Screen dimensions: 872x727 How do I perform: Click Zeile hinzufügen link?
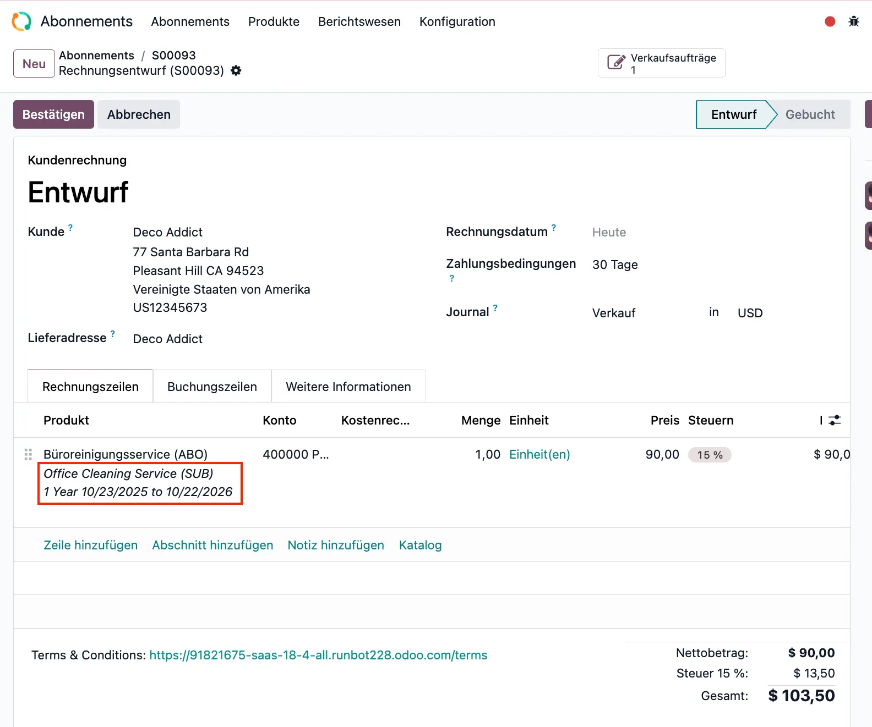tap(91, 546)
